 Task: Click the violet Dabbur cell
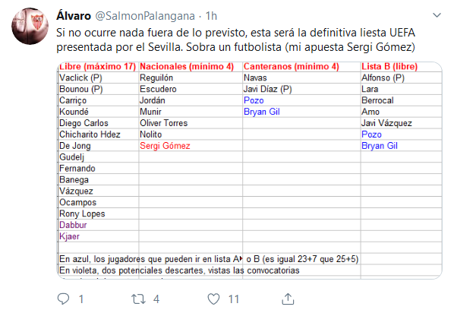73,225
